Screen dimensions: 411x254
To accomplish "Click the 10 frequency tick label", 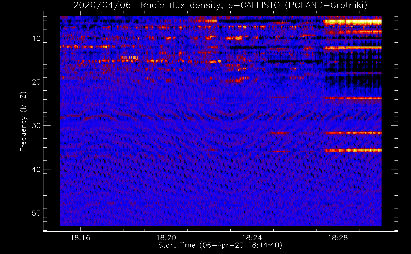I will (x=37, y=38).
